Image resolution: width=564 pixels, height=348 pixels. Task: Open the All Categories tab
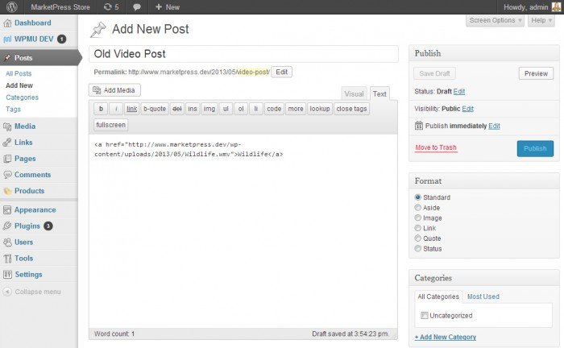click(x=438, y=296)
